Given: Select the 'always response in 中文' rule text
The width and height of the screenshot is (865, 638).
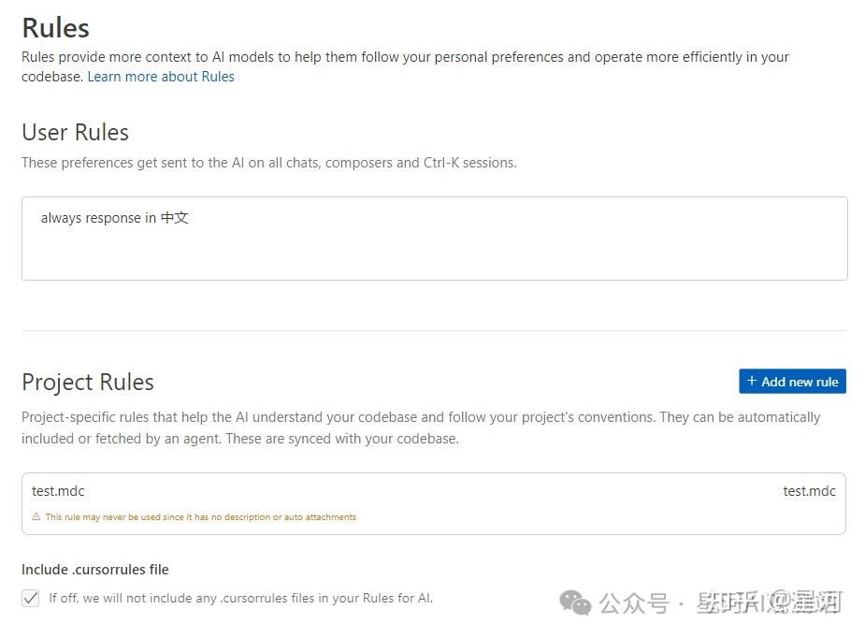Looking at the screenshot, I should coord(114,217).
